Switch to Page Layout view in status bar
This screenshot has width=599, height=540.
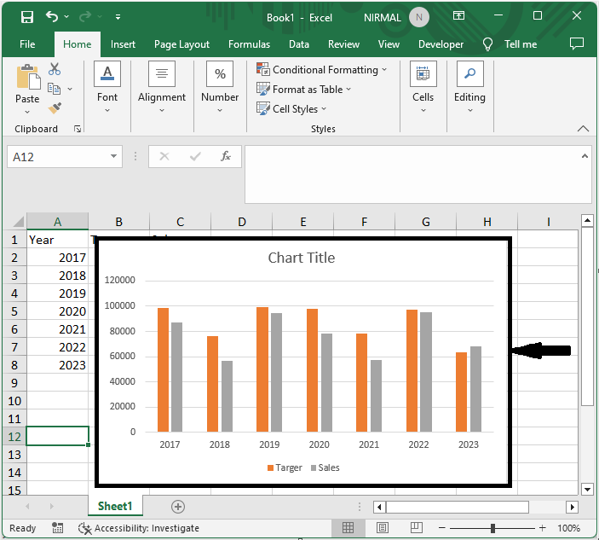383,528
